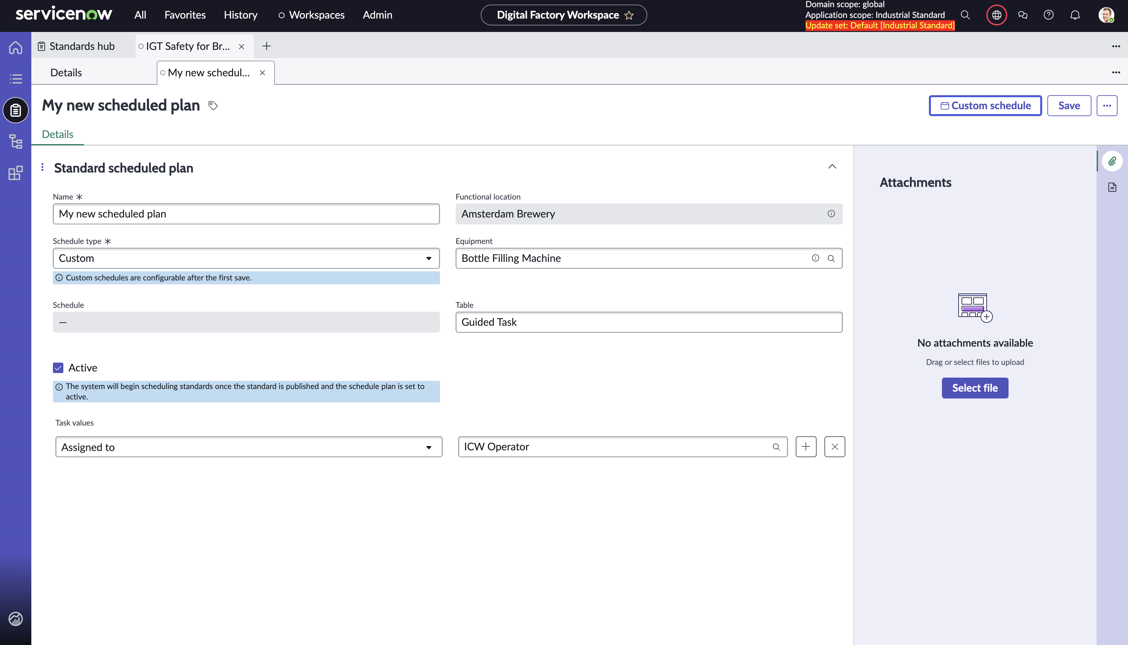Collapse the Standard scheduled plan section
The height and width of the screenshot is (645, 1128).
tap(832, 167)
